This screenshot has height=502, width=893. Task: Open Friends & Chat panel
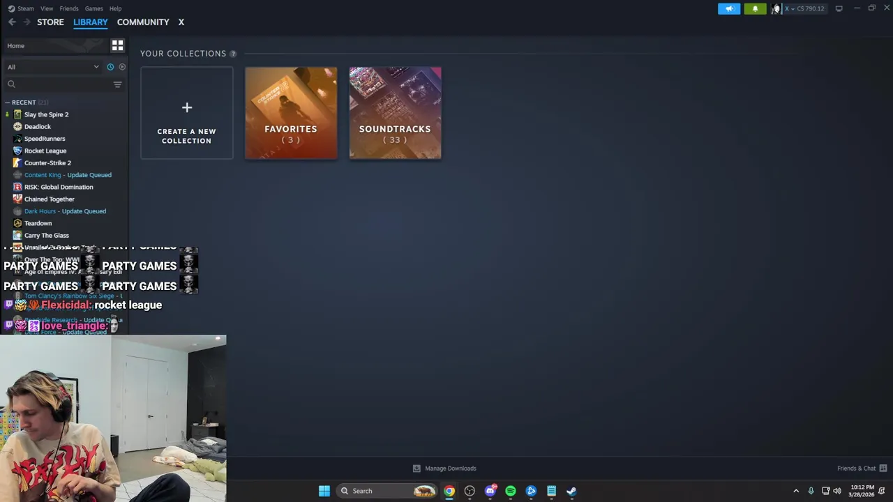pyautogui.click(x=856, y=469)
